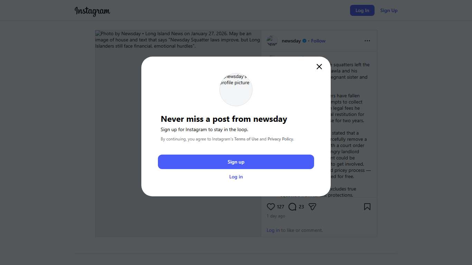This screenshot has width=472, height=265.
Task: Open the three-dot more options menu
Action: [x=367, y=41]
